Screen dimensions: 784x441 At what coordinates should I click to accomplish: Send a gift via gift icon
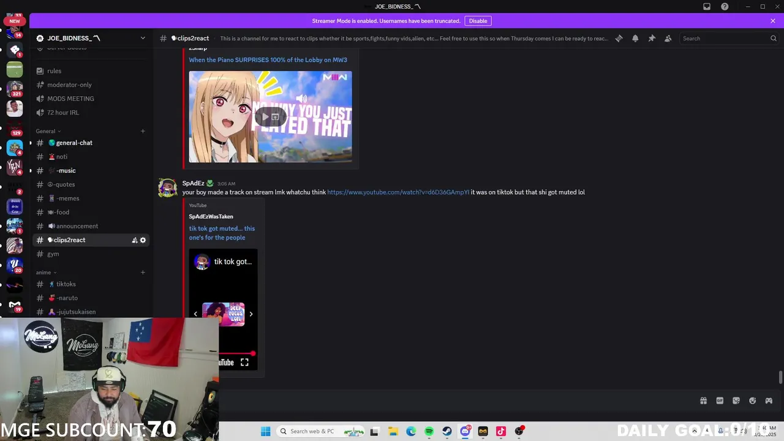click(703, 401)
